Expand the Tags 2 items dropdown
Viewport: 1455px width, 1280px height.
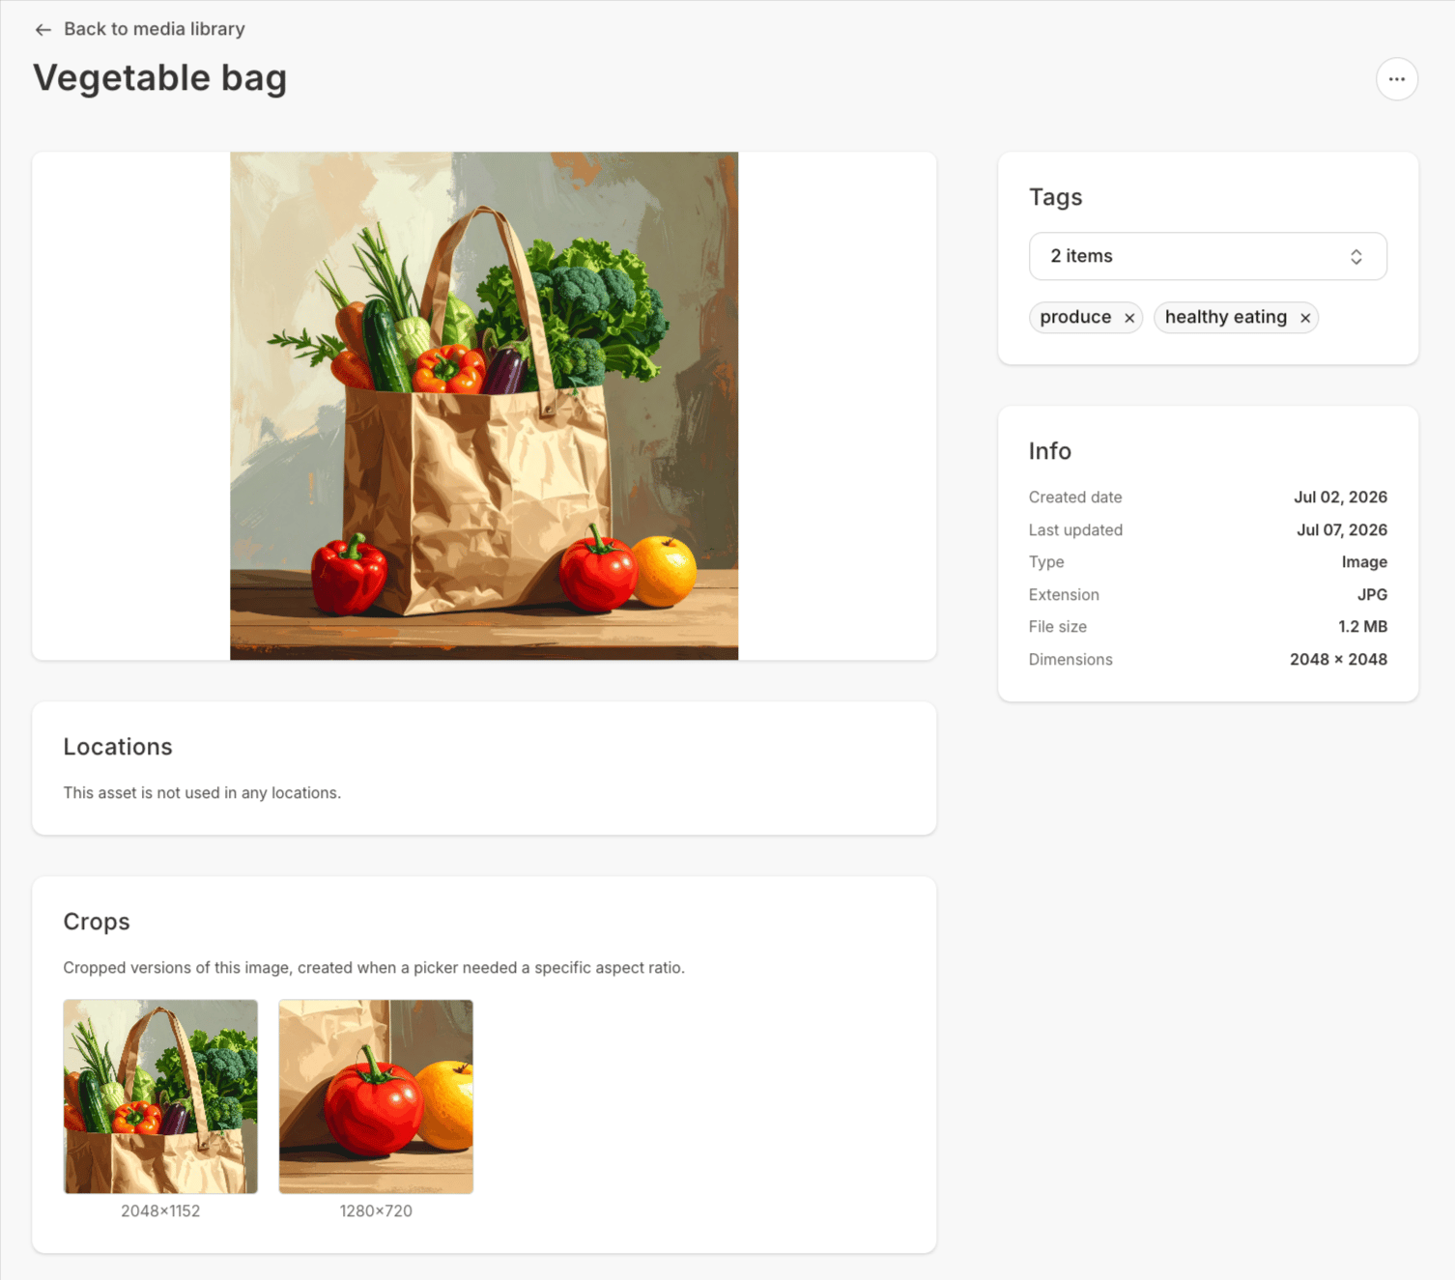click(x=1208, y=256)
